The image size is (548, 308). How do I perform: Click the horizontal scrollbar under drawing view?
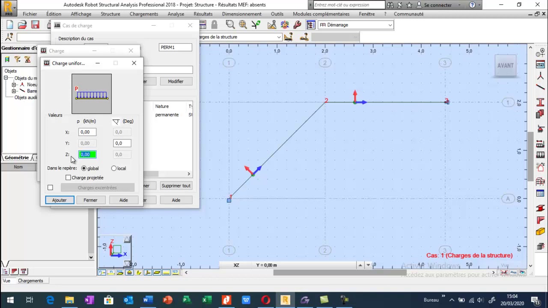pos(340,272)
